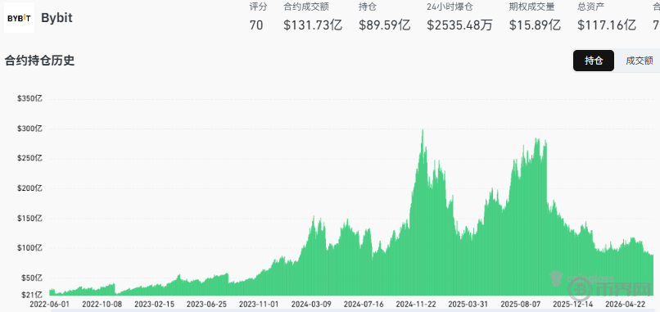Viewport: 660px width, 312px height.
Task: Select the 2024-07-16 x-axis date
Action: pos(363,304)
